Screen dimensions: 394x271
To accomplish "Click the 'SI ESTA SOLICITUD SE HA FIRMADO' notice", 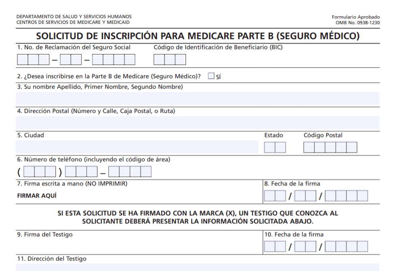I will pyautogui.click(x=198, y=217).
